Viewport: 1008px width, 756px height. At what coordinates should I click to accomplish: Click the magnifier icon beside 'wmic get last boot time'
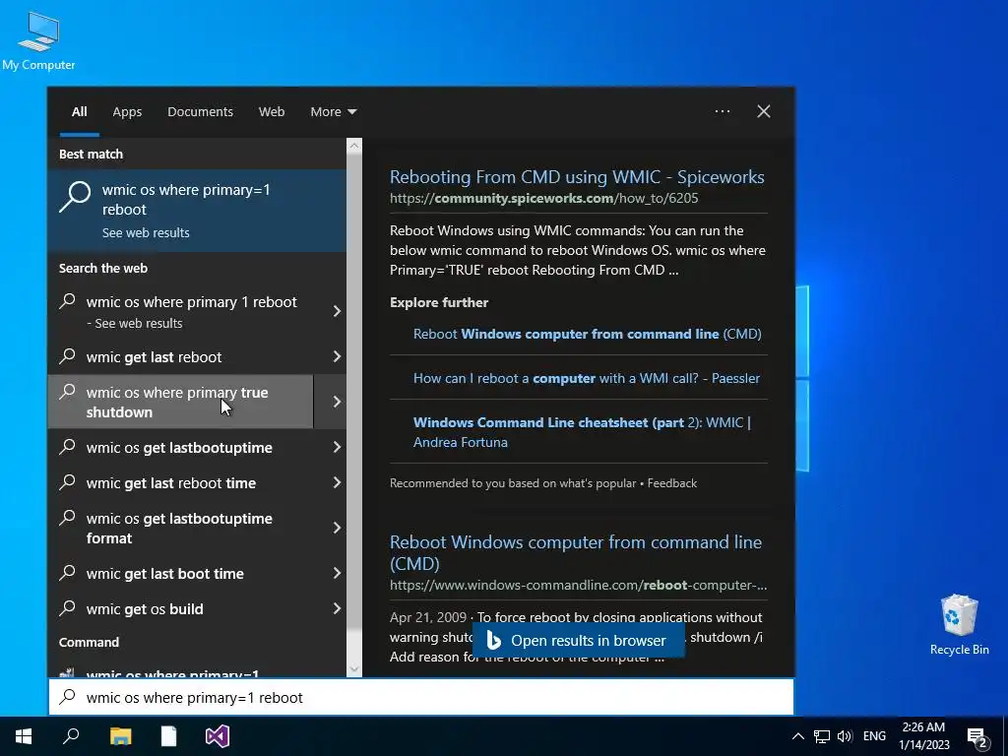tap(68, 572)
